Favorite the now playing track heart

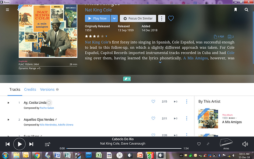(x=199, y=144)
